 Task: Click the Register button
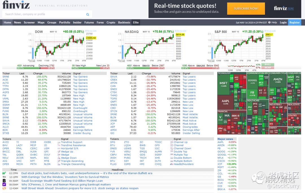(x=295, y=23)
